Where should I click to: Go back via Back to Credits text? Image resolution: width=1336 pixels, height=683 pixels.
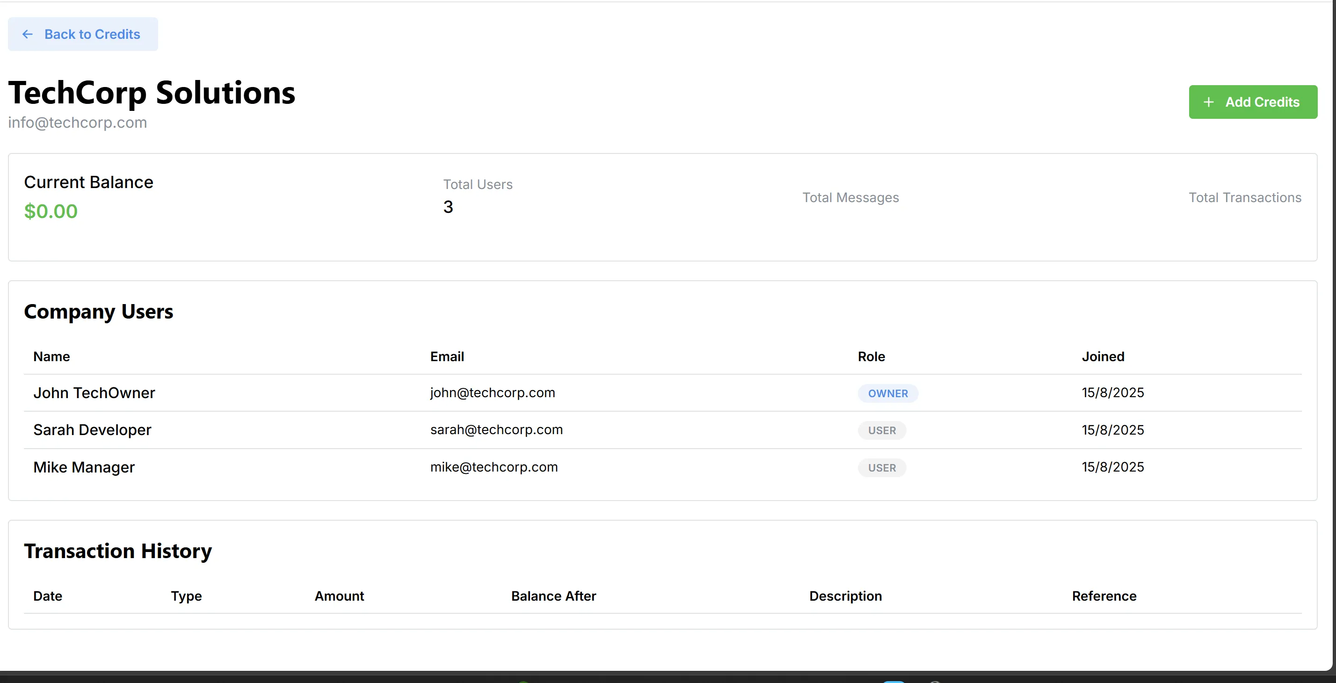point(92,34)
